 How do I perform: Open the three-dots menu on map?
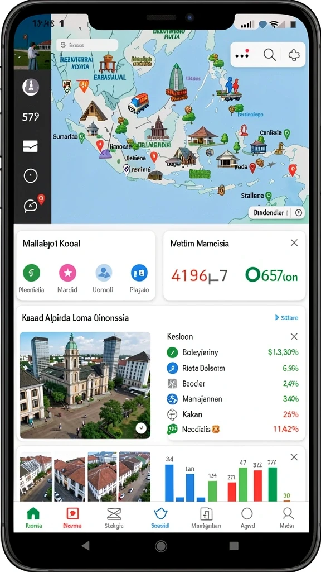point(242,55)
